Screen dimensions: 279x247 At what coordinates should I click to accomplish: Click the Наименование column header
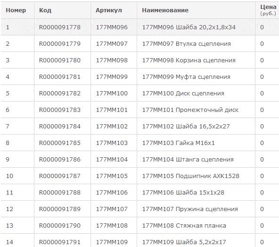(x=165, y=10)
